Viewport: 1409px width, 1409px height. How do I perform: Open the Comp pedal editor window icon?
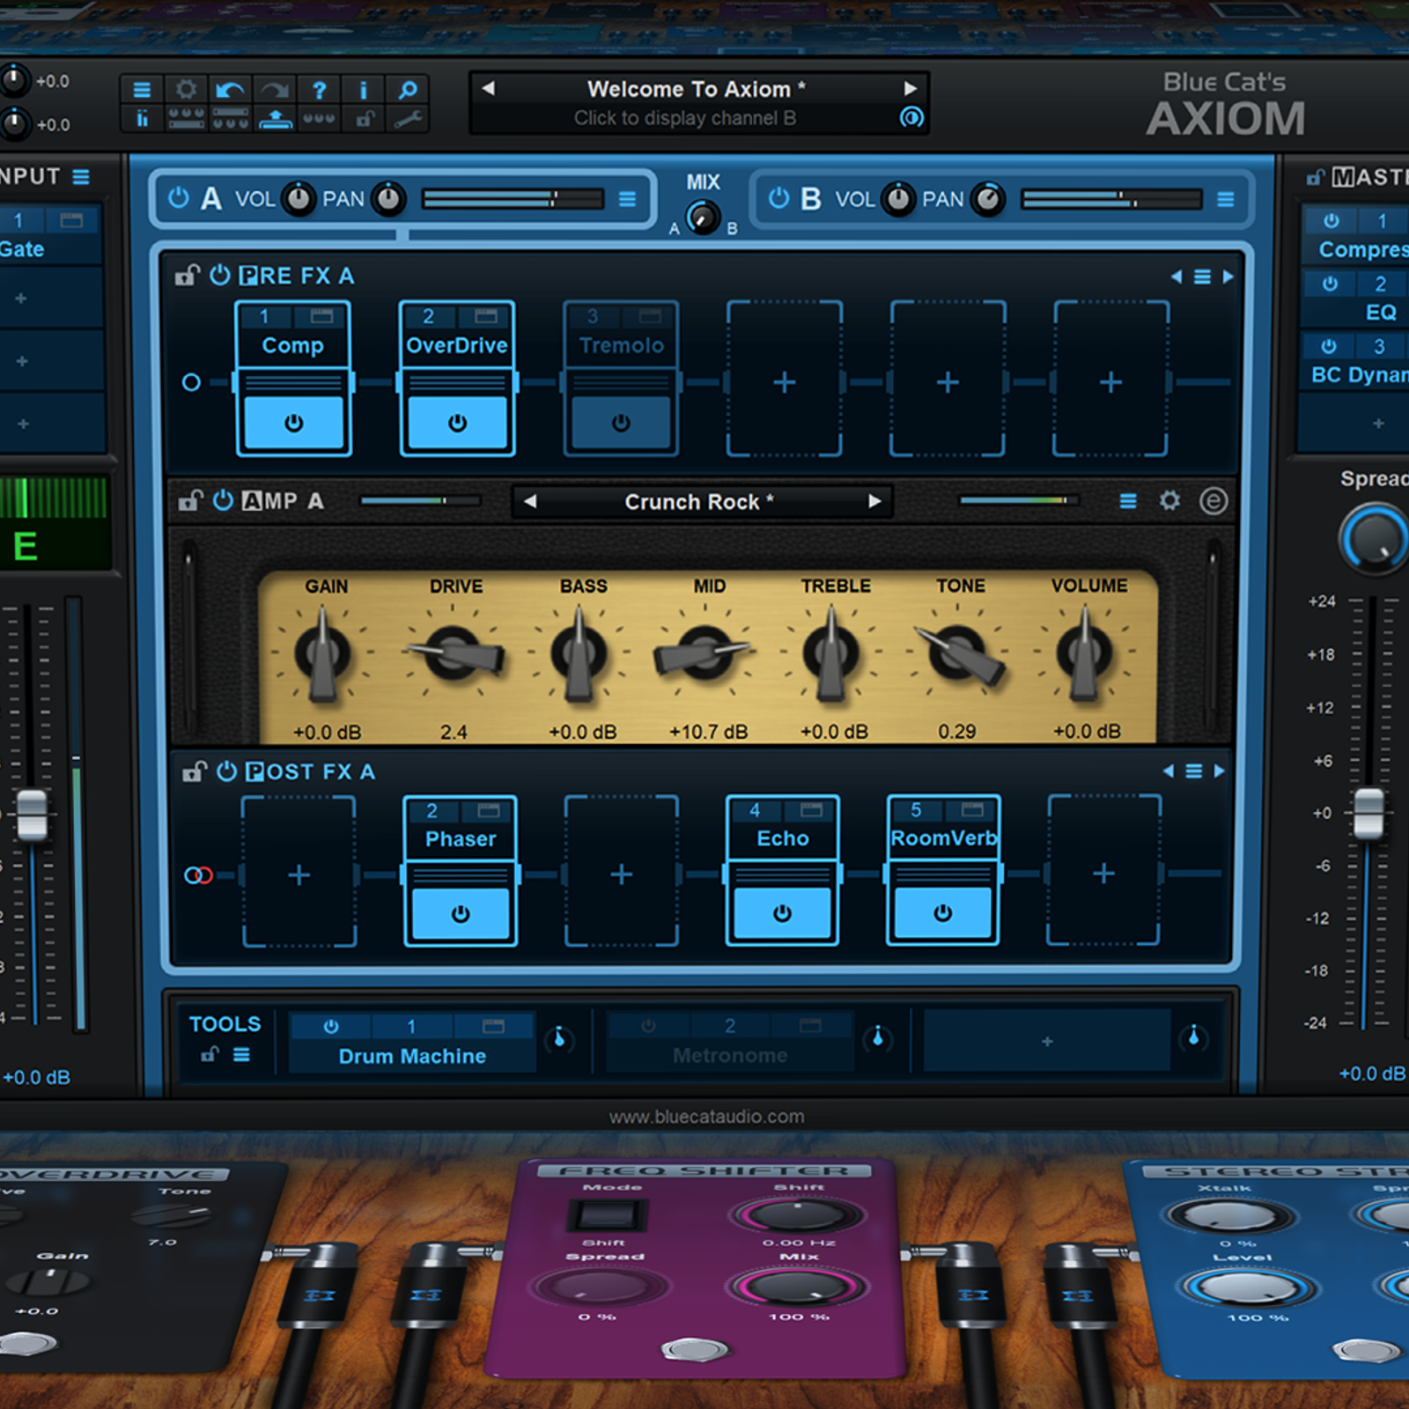coord(321,316)
